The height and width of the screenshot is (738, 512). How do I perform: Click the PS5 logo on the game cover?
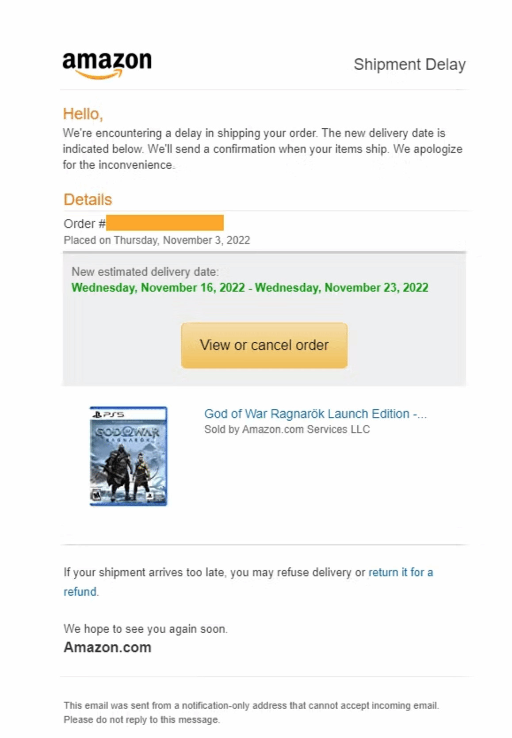tap(108, 414)
